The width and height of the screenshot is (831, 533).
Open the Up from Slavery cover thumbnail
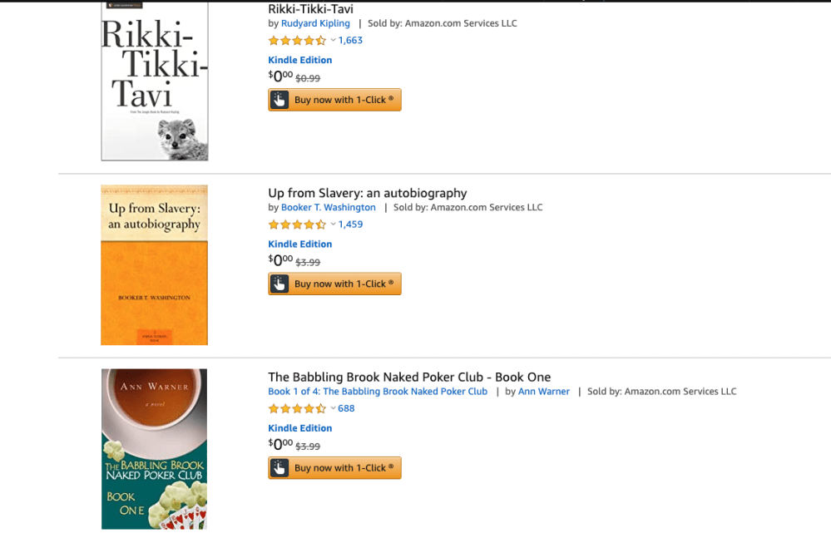tap(154, 264)
